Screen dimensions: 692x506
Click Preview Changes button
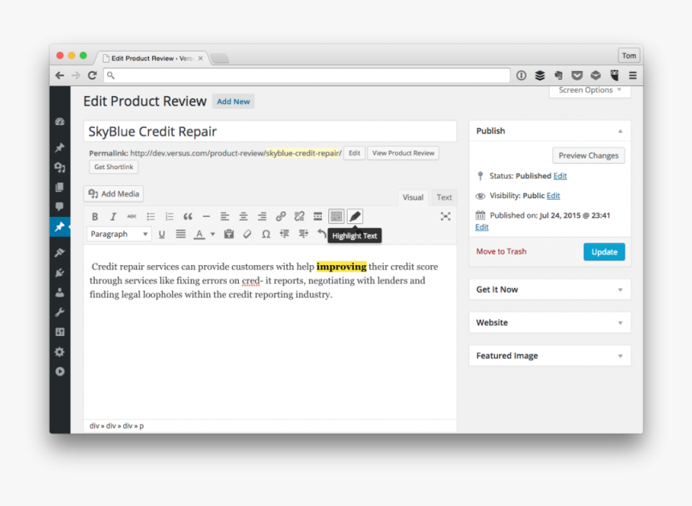[x=588, y=156]
